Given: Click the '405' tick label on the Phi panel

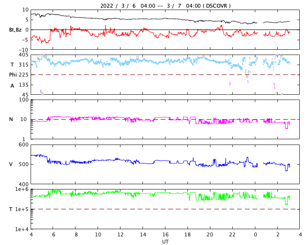Looking at the screenshot, I should [x=23, y=55].
